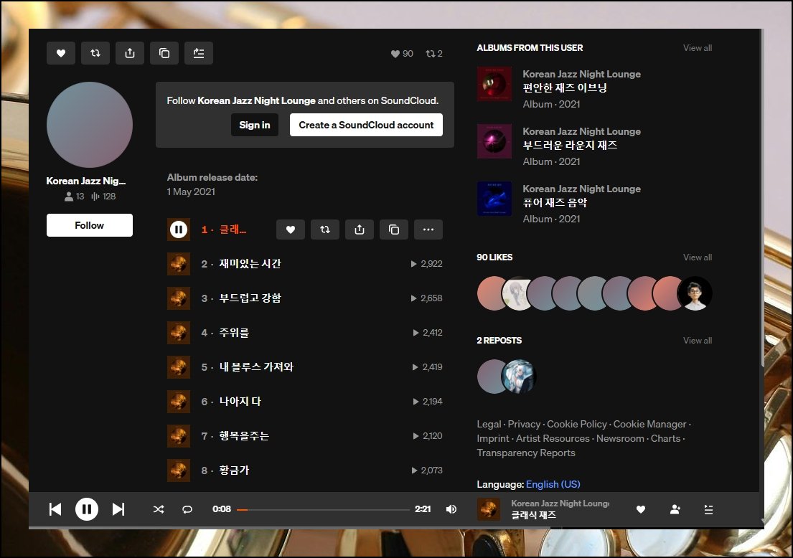Screen dimensions: 793x558
Task: Open the more options menu for track 1
Action: click(x=428, y=230)
